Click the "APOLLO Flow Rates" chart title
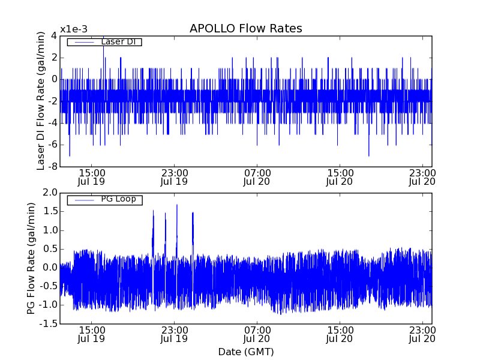The image size is (480, 360). pyautogui.click(x=246, y=28)
